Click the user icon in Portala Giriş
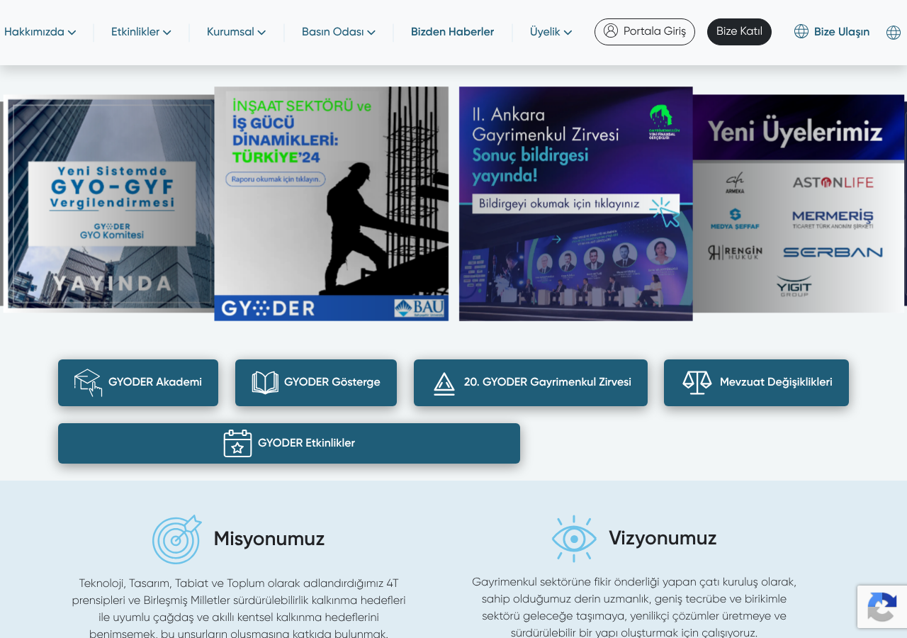The image size is (907, 638). tap(611, 31)
